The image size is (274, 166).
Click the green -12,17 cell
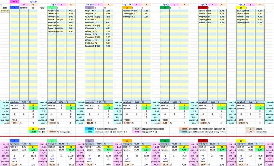click(x=71, y=150)
